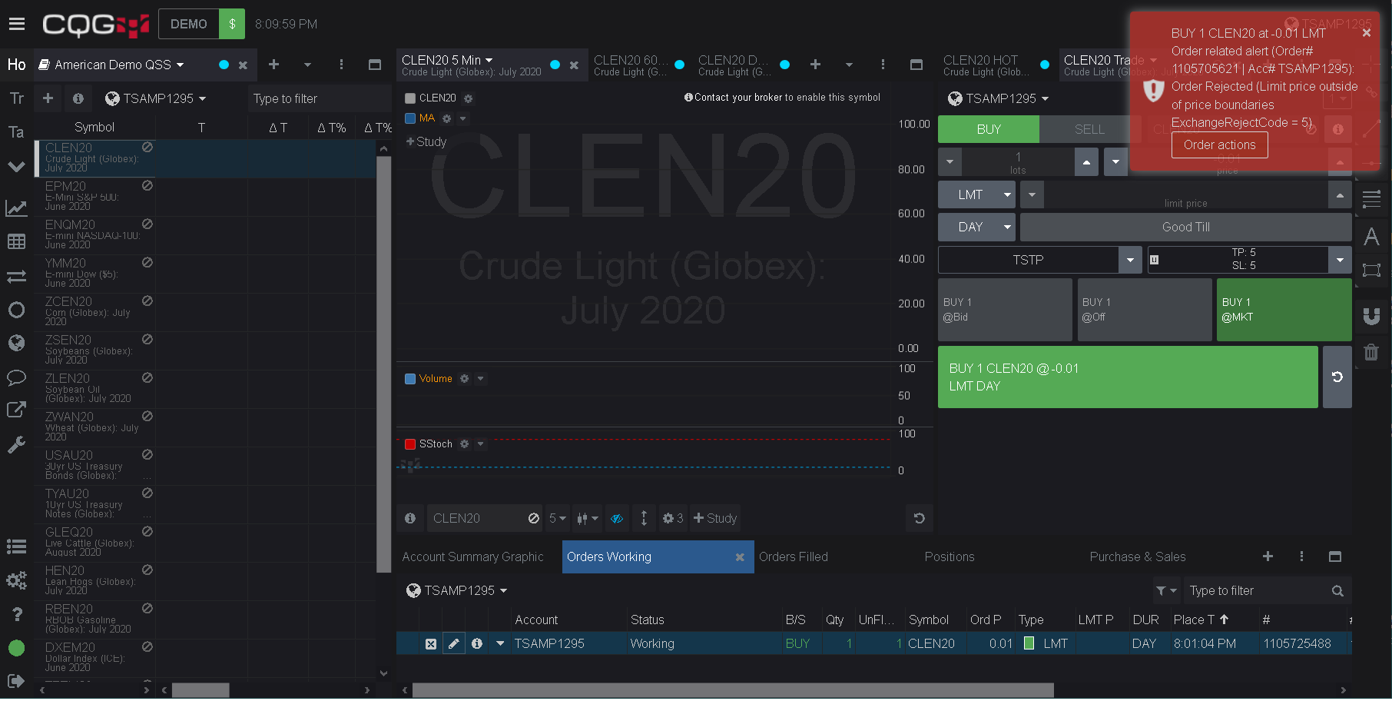Increase lots with up arrow stepper

click(x=1086, y=161)
